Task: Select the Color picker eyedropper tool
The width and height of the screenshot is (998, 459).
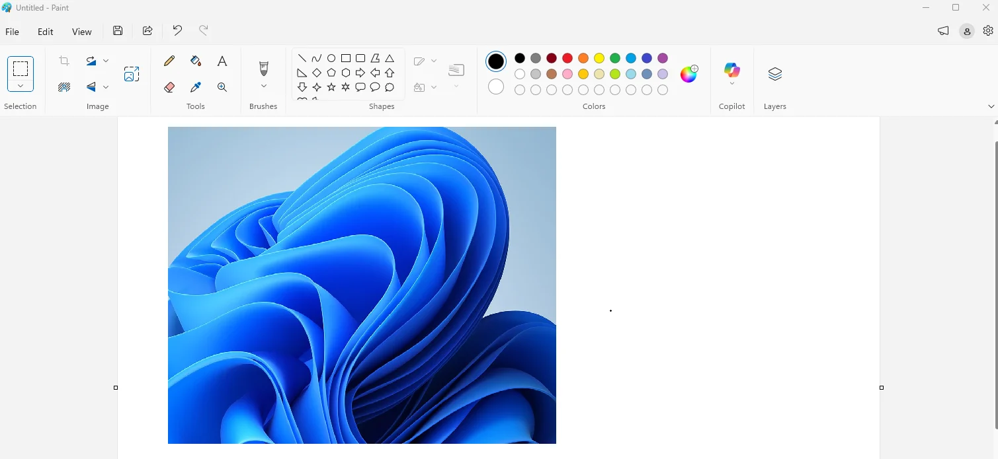Action: click(196, 87)
